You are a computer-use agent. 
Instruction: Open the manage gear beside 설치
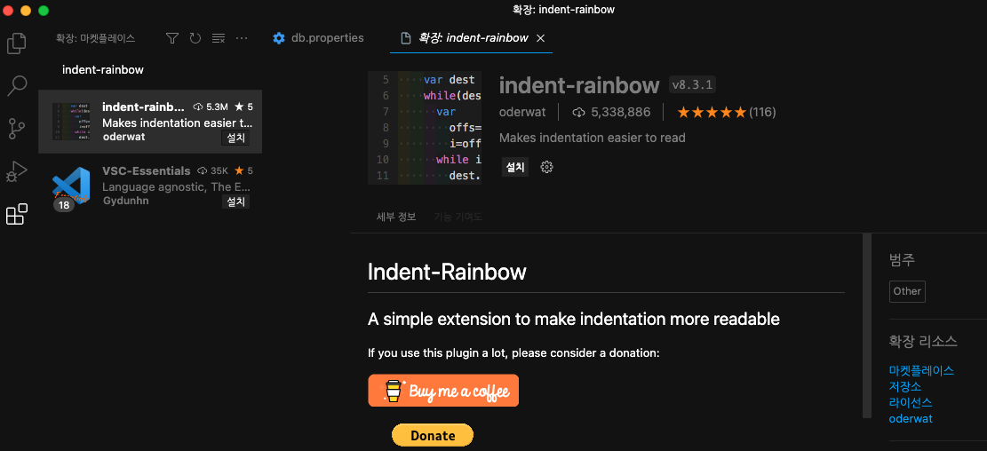click(547, 167)
